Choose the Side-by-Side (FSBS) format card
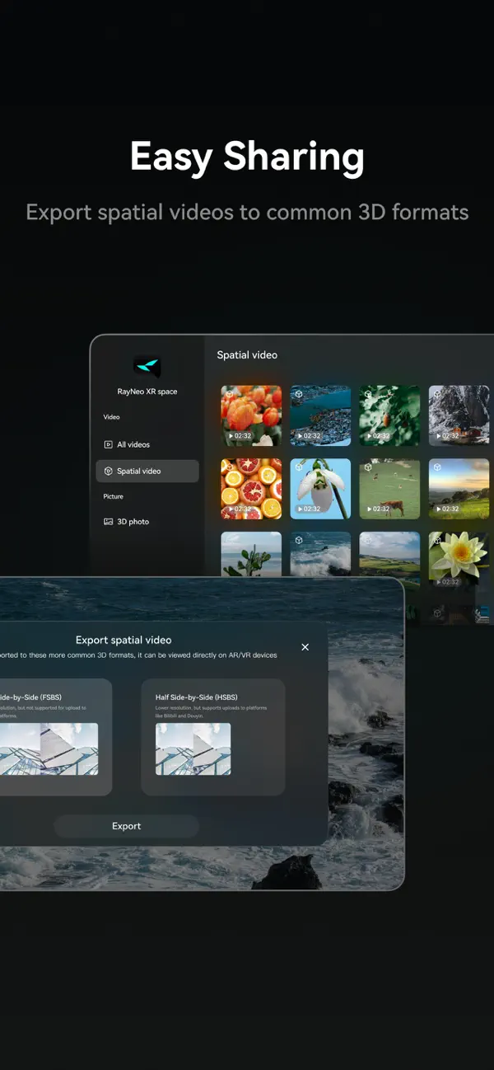Screen dimensions: 494x1070 tap(56, 737)
